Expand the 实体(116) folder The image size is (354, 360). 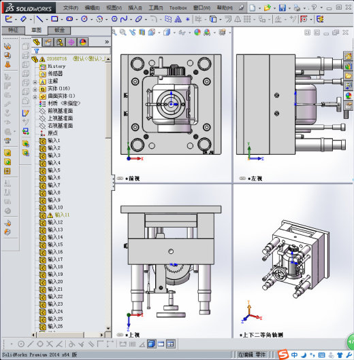click(35, 89)
